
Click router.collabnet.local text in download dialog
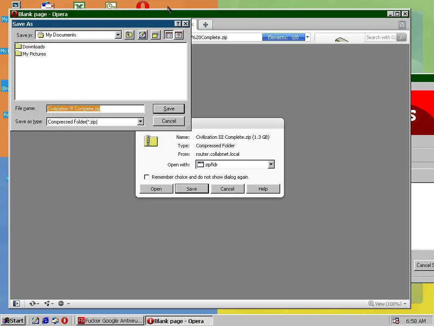tap(217, 154)
